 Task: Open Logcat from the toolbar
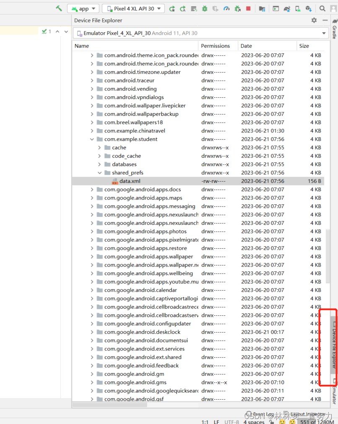[x=275, y=8]
